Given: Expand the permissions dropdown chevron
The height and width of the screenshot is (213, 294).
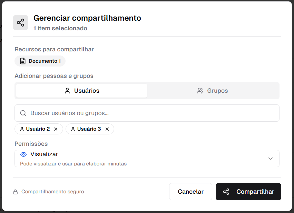Looking at the screenshot, I should (x=271, y=159).
